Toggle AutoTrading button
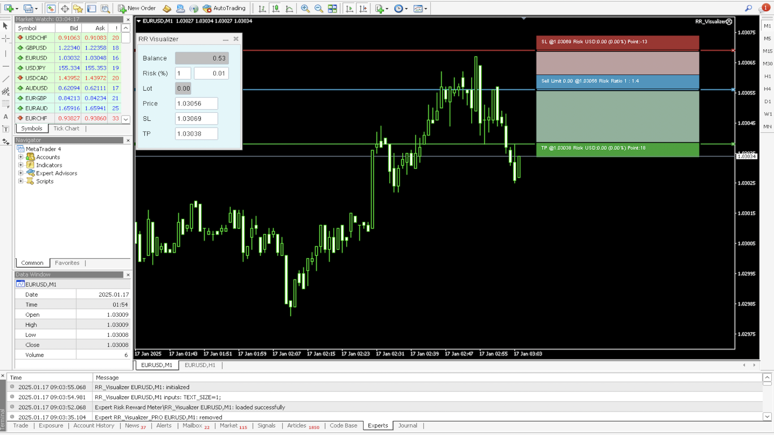The image size is (774, 435). click(x=224, y=8)
